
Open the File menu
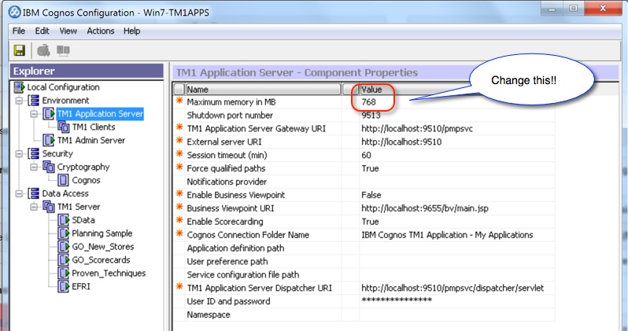tap(18, 31)
